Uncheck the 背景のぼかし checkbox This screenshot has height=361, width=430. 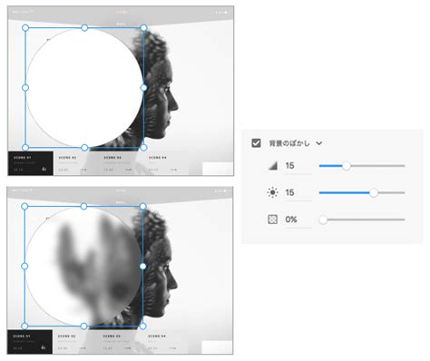tap(256, 143)
